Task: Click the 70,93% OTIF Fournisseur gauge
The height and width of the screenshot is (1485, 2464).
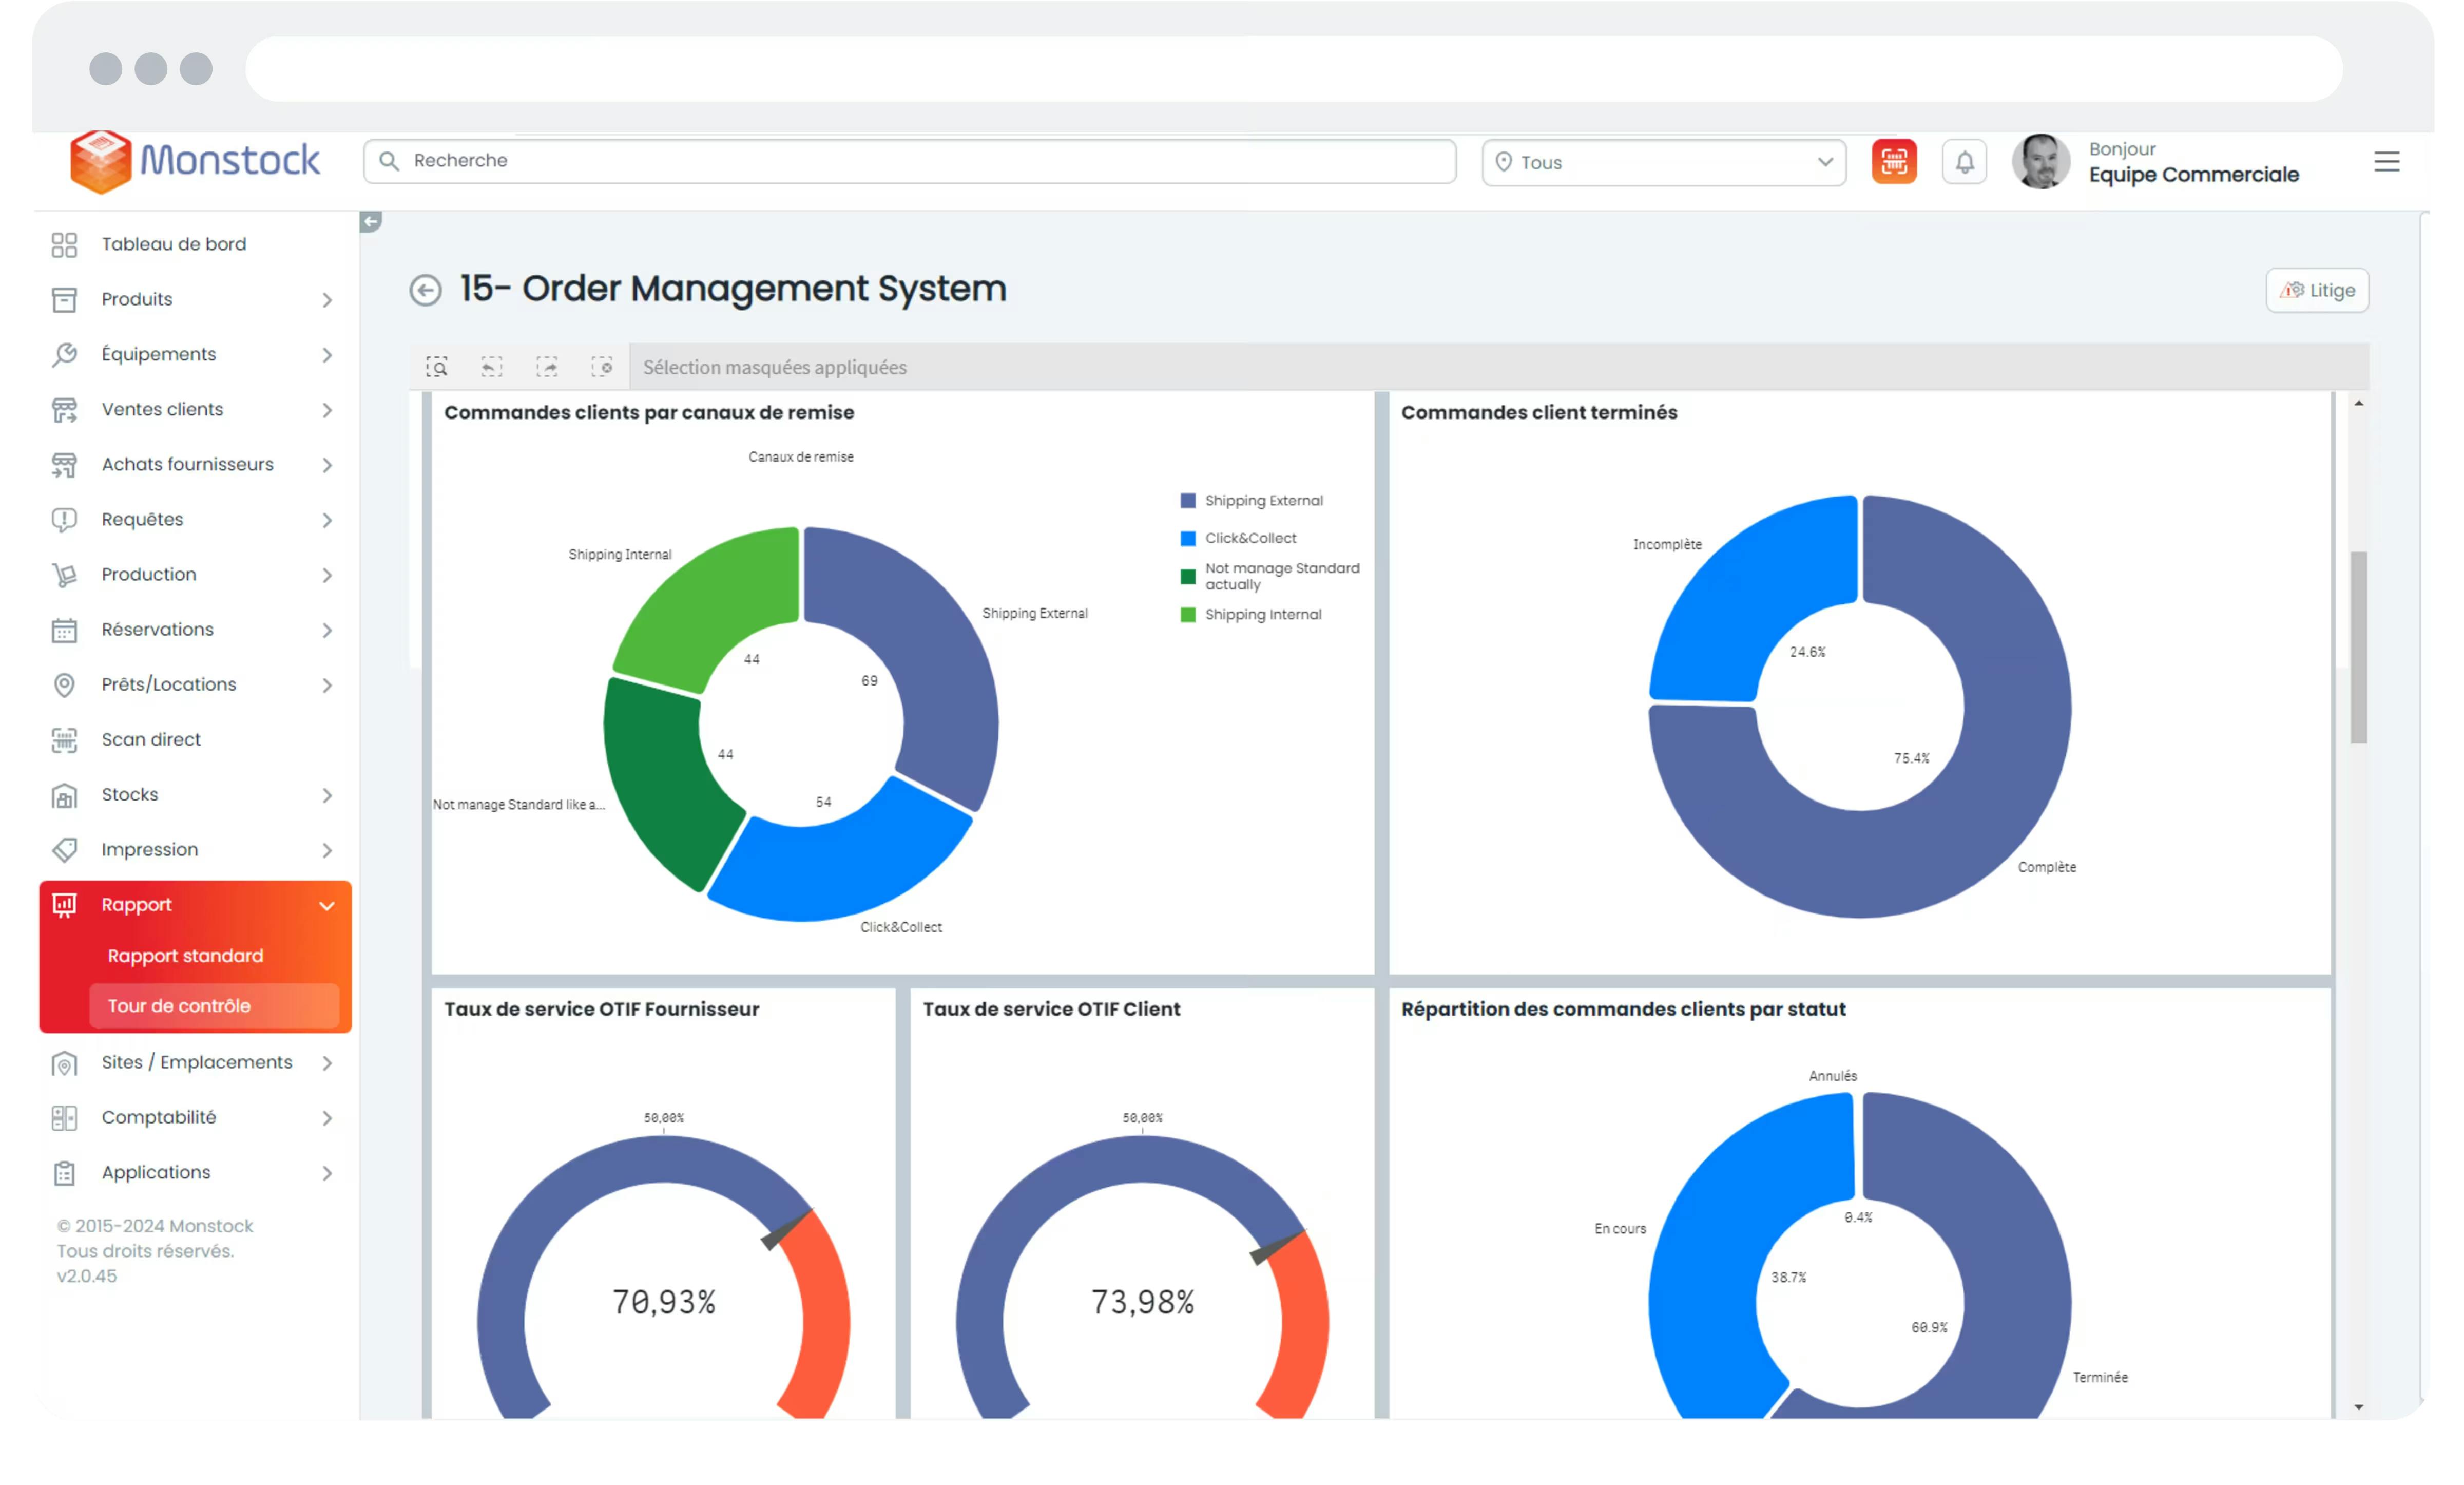Action: [x=664, y=1301]
